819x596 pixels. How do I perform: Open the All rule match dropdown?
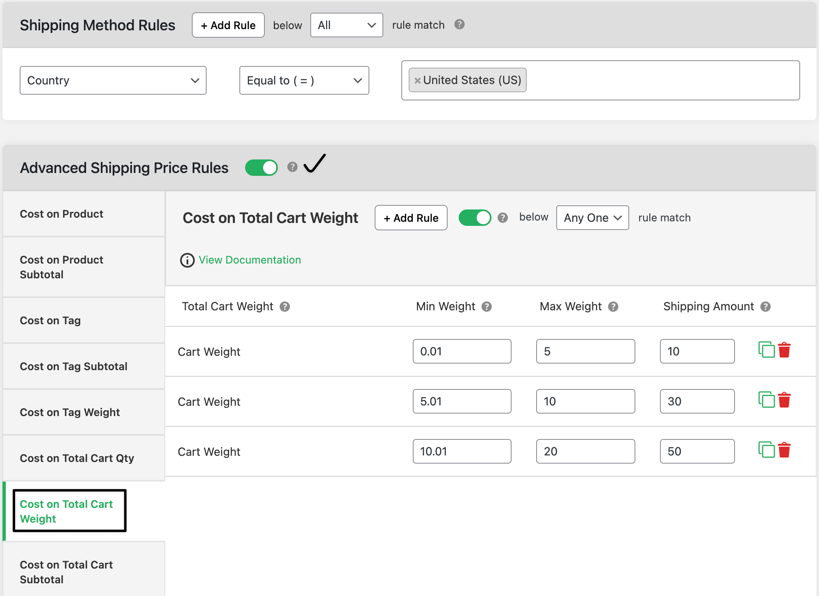pos(346,25)
